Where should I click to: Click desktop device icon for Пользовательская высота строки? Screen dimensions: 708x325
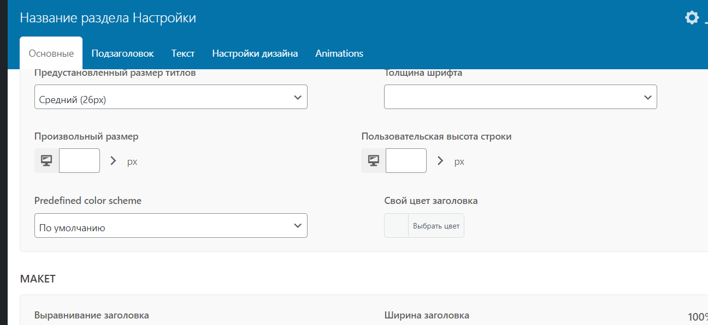tap(374, 161)
